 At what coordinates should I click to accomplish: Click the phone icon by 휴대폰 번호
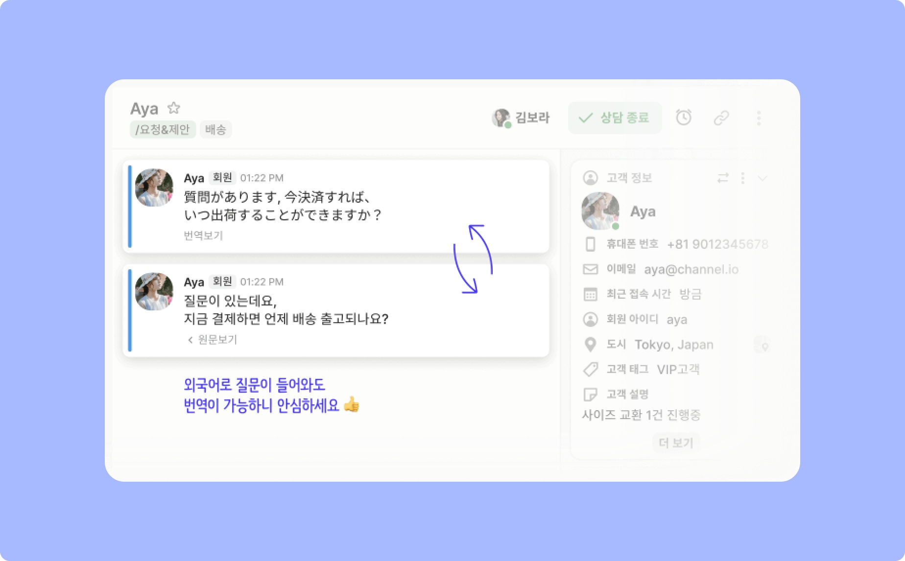click(x=591, y=244)
